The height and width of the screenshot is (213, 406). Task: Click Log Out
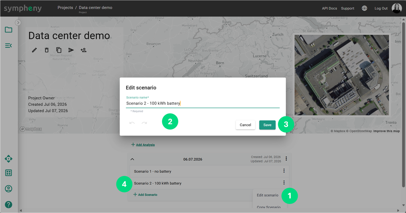point(381,8)
